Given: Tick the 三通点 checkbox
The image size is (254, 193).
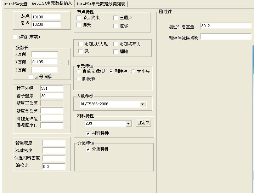Looking at the screenshot, I should point(116,18).
